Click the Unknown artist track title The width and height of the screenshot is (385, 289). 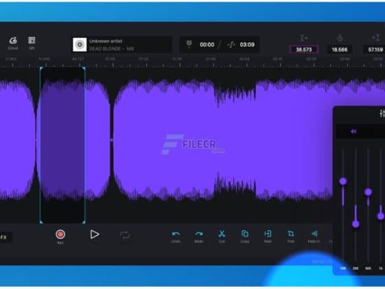pyautogui.click(x=106, y=41)
